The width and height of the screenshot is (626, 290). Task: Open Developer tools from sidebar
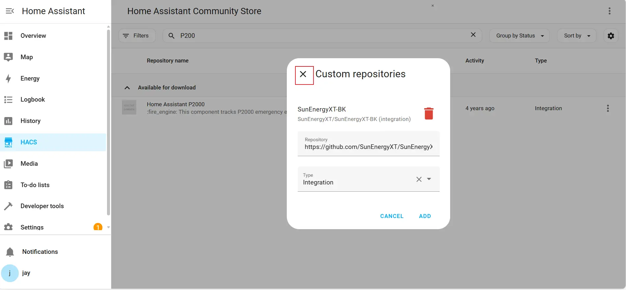pyautogui.click(x=42, y=206)
